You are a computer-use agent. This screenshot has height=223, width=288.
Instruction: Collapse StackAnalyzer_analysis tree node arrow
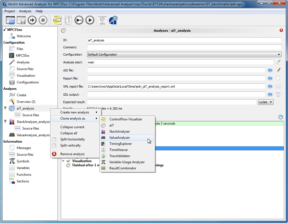[5, 122]
